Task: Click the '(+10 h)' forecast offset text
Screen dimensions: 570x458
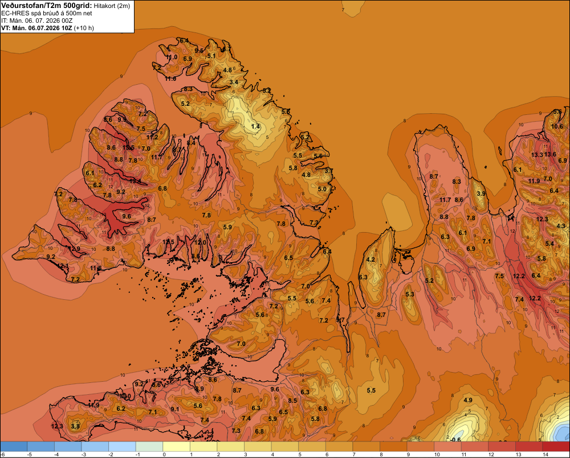Action: [x=84, y=28]
